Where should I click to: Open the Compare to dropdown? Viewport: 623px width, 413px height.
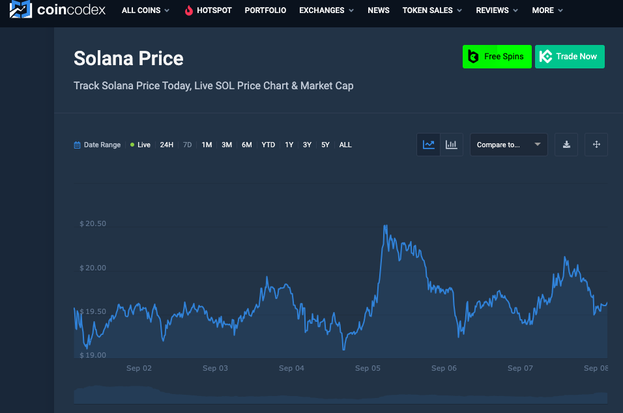(508, 145)
